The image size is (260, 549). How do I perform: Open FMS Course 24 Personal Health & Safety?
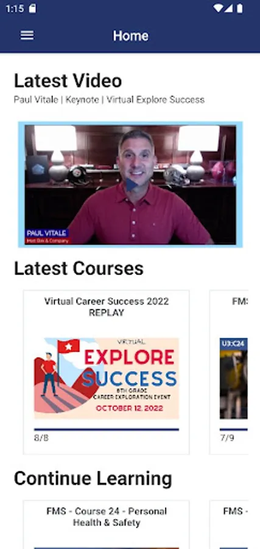click(107, 517)
